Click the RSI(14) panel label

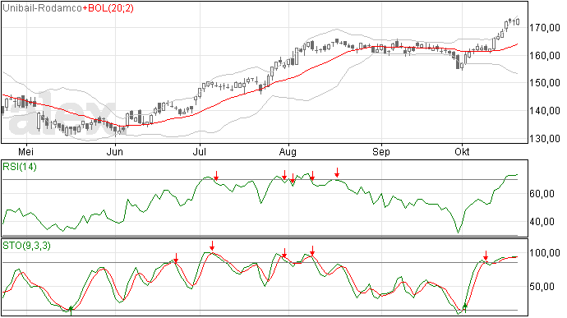tap(20, 167)
